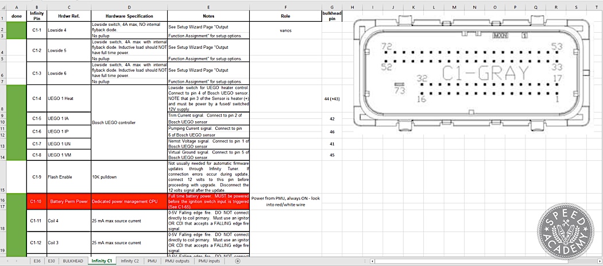Select column F header

tap(286, 7)
